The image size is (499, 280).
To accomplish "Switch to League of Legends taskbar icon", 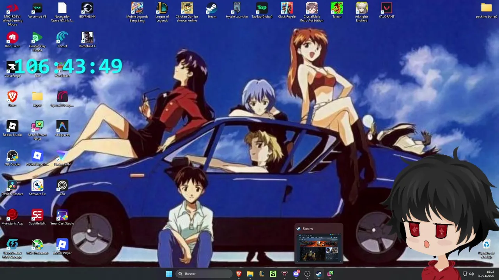I will [x=262, y=274].
